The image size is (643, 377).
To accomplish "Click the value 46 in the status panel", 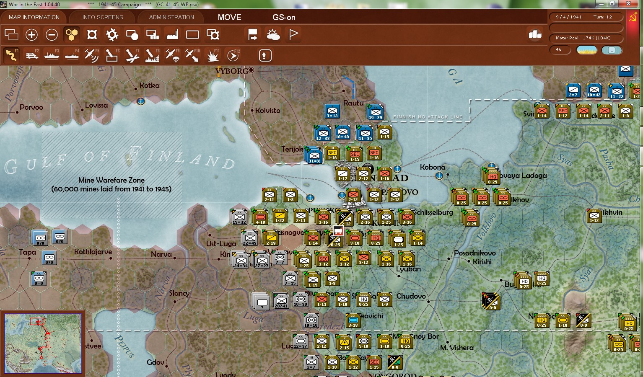I will [559, 49].
